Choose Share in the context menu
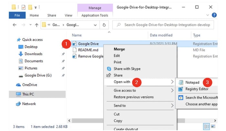The image size is (226, 131). 118,75
